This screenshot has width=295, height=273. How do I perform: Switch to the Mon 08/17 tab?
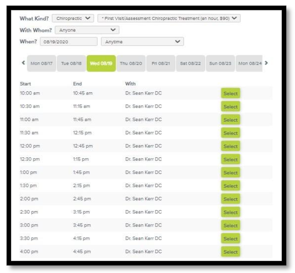pyautogui.click(x=41, y=63)
